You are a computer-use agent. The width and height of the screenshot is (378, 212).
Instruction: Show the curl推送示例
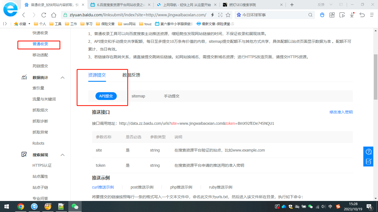(x=103, y=187)
